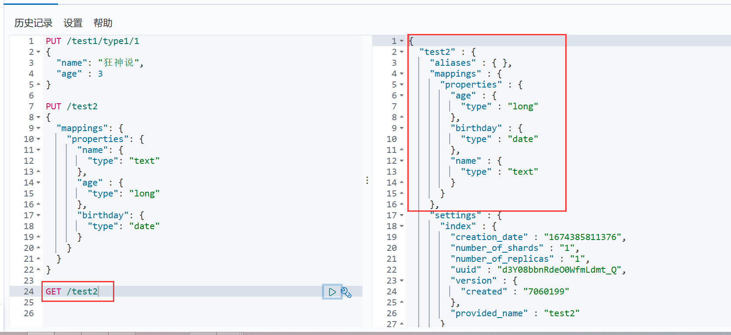Click "type": "date" in editor line 18

(x=123, y=226)
